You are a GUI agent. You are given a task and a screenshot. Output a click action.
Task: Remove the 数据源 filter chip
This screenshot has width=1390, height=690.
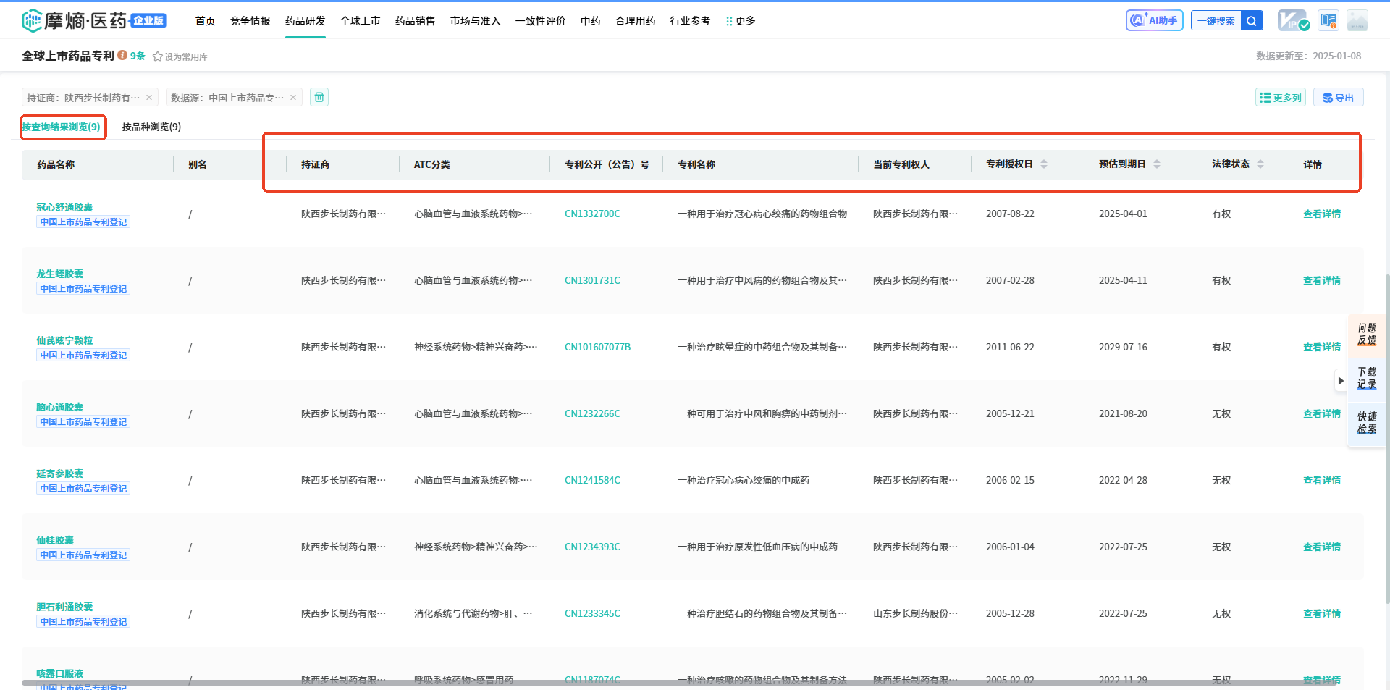[293, 98]
